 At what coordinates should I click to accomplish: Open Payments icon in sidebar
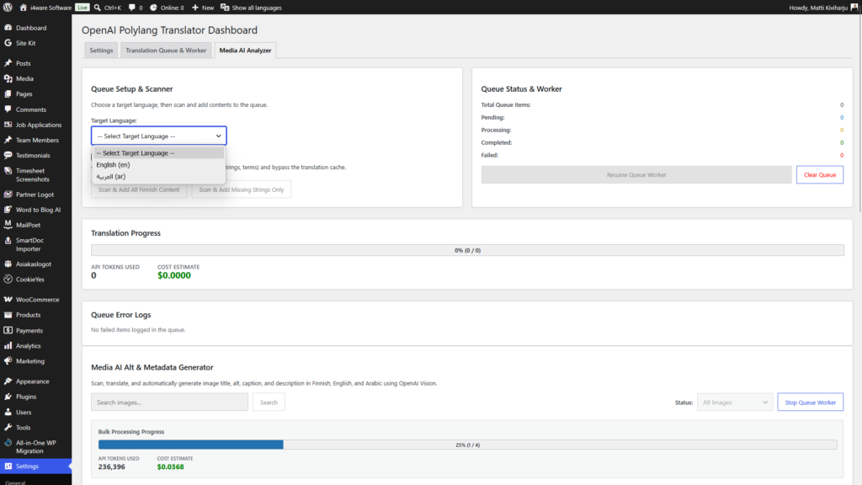click(x=8, y=330)
